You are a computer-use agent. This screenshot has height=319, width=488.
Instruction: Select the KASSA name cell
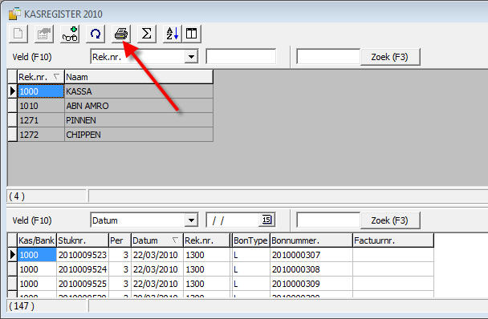click(x=139, y=91)
